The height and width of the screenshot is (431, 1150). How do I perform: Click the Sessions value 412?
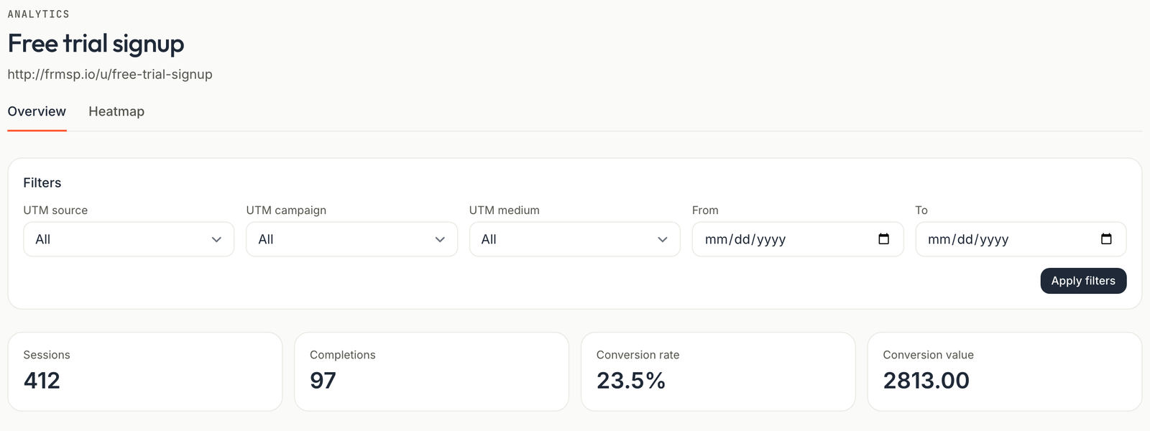click(x=42, y=380)
